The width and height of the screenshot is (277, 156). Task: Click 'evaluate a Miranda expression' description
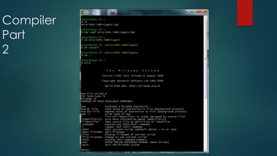127,106
